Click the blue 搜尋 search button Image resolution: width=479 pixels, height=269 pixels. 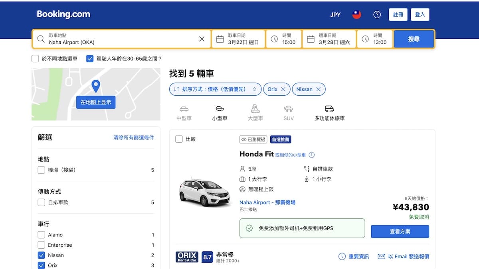414,39
